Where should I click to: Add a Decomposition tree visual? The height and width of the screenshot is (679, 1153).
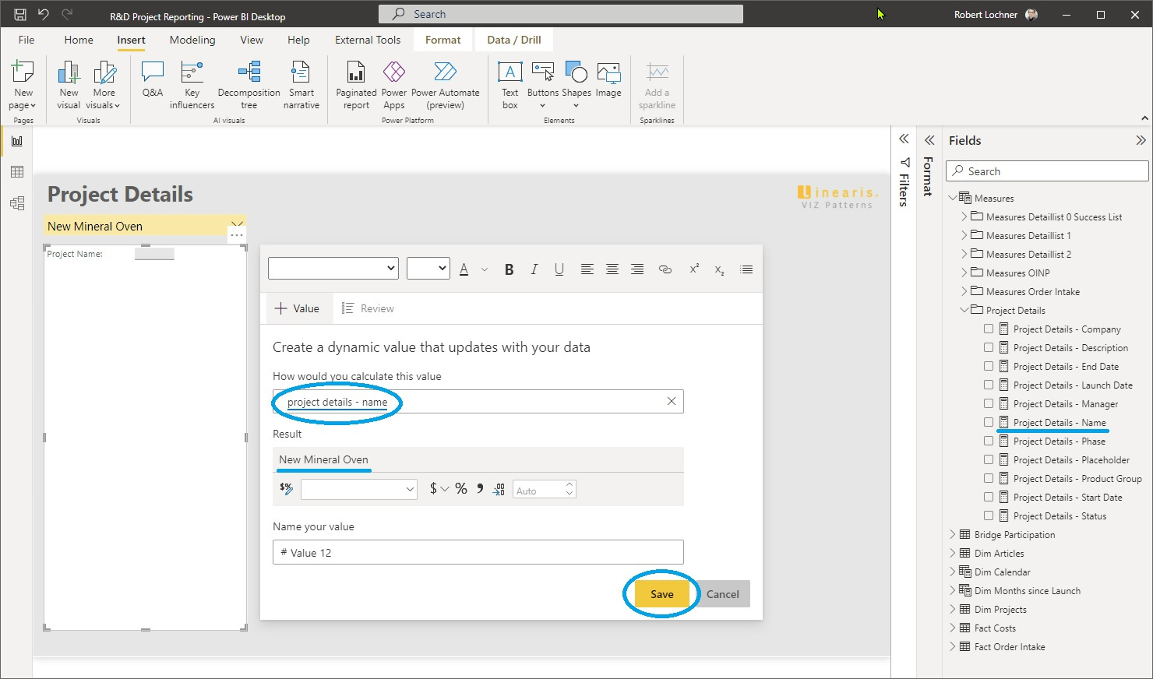(x=249, y=82)
